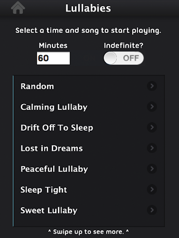Tap the Random row chevron arrow
This screenshot has height=238, width=179.
tap(152, 86)
